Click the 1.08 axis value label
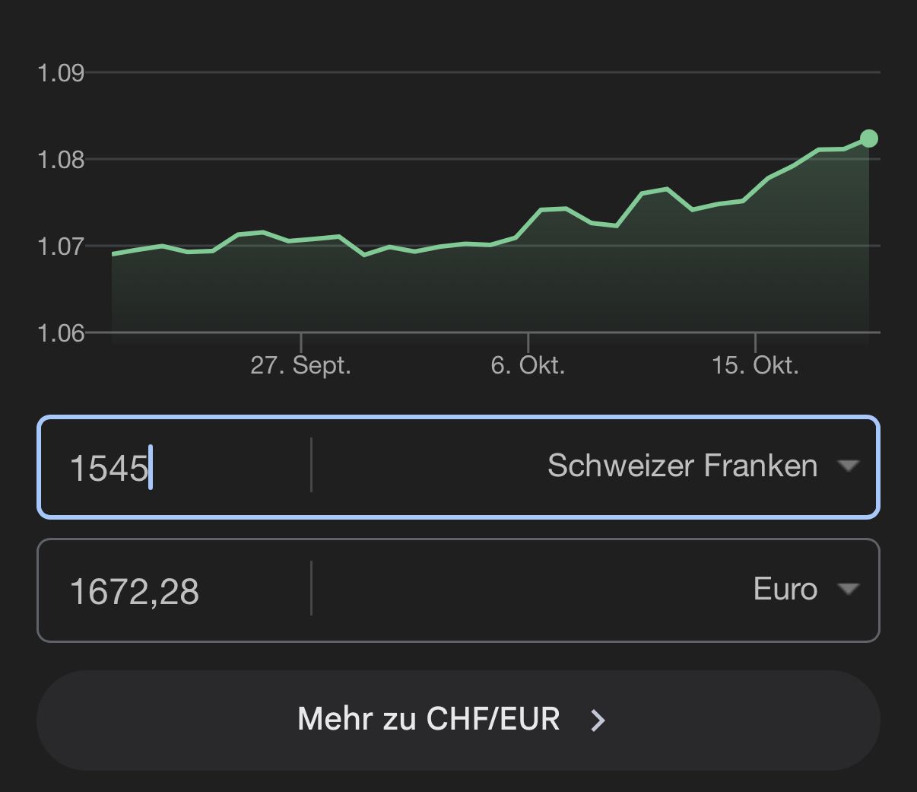The image size is (917, 792). (61, 160)
